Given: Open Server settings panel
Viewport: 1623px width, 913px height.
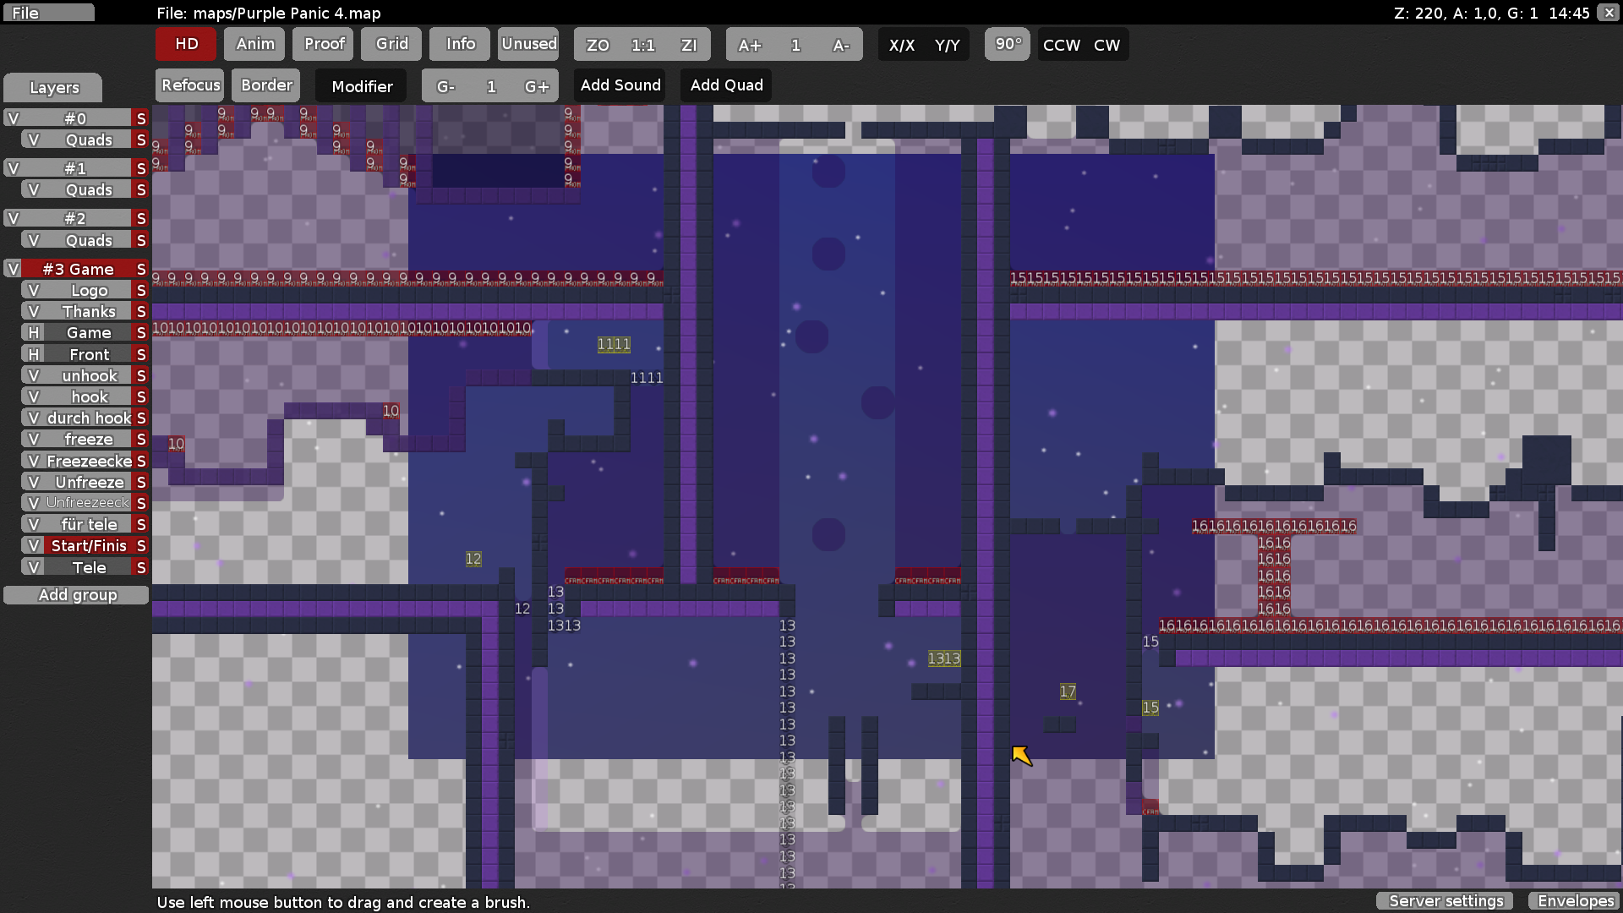Looking at the screenshot, I should 1445,901.
